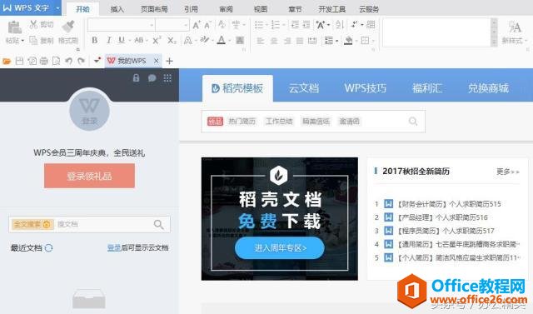Click the chat bubble icon
This screenshot has width=533, height=314.
click(x=152, y=78)
